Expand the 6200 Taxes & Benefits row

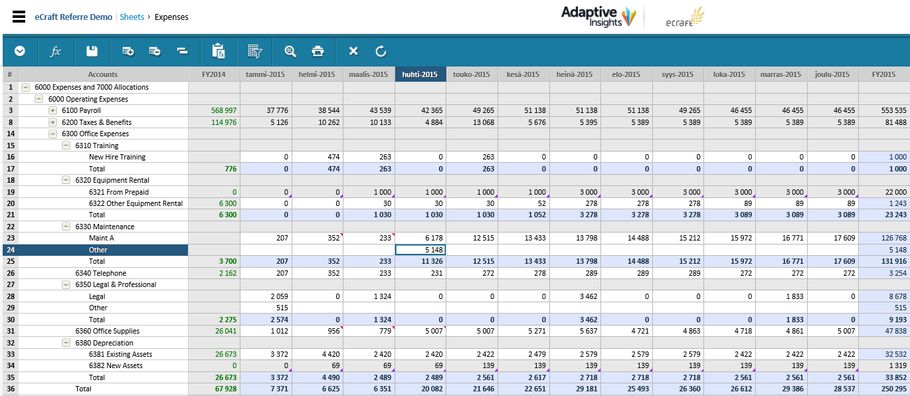[52, 122]
